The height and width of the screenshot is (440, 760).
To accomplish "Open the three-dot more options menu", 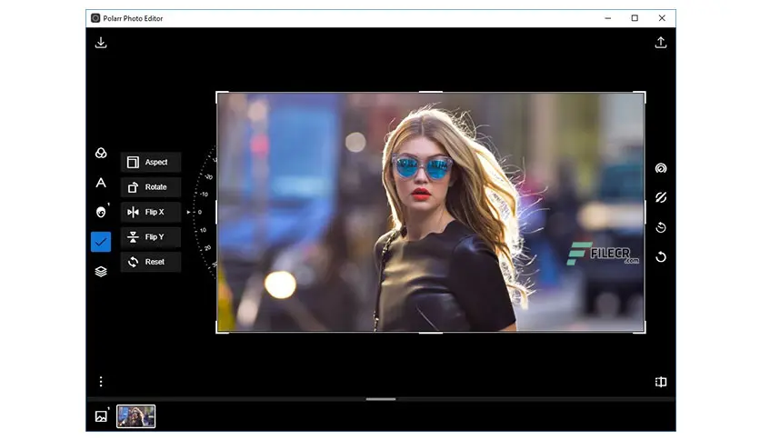I will (x=101, y=382).
